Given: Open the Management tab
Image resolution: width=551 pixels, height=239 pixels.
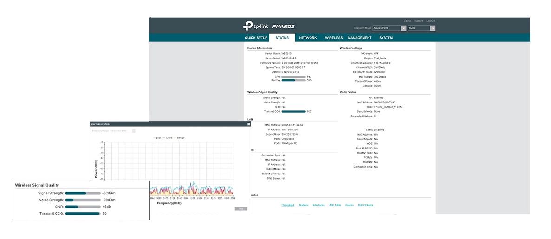Looking at the screenshot, I should pyautogui.click(x=360, y=38).
